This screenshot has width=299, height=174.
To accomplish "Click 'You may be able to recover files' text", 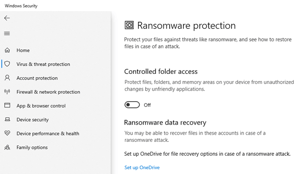I will [195, 137].
